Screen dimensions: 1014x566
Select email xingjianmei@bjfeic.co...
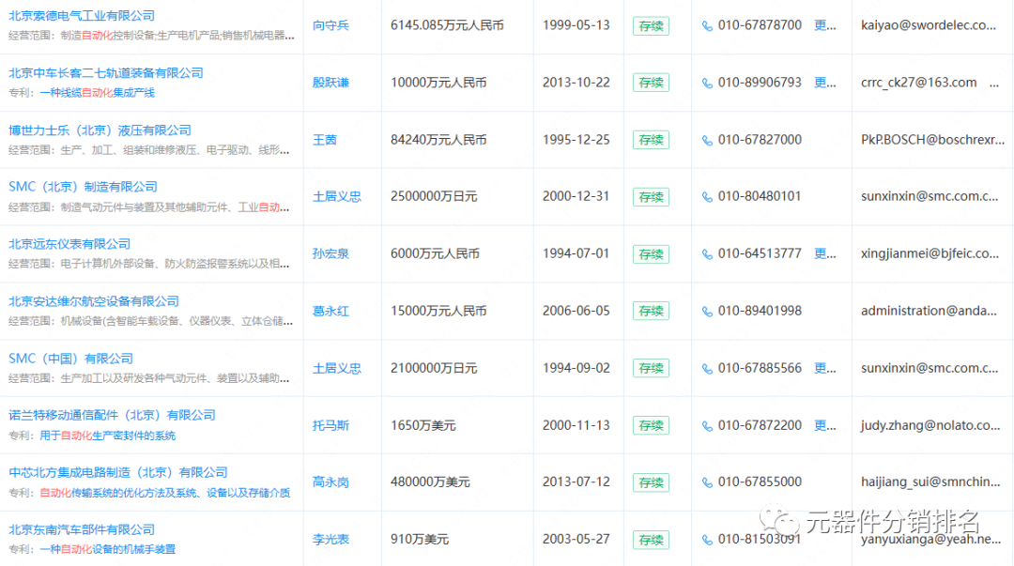click(930, 253)
